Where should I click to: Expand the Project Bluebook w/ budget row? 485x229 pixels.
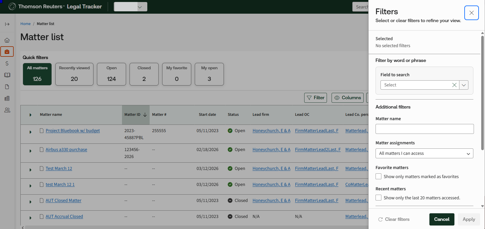pos(30,132)
